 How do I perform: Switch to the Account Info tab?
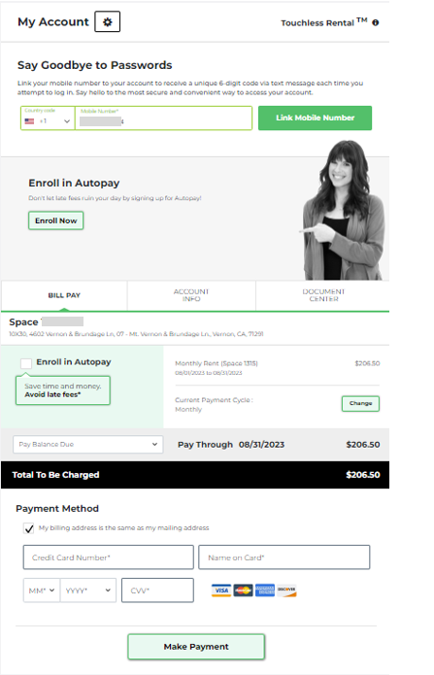pos(191,295)
